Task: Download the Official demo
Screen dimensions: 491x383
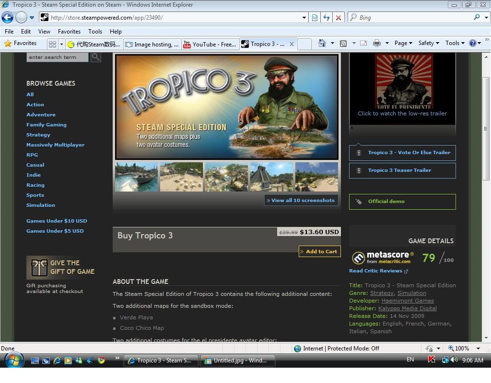Action: pyautogui.click(x=402, y=202)
